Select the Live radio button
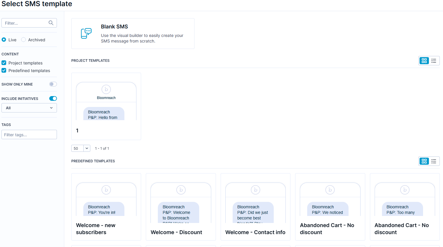The height and width of the screenshot is (247, 443). [4, 40]
